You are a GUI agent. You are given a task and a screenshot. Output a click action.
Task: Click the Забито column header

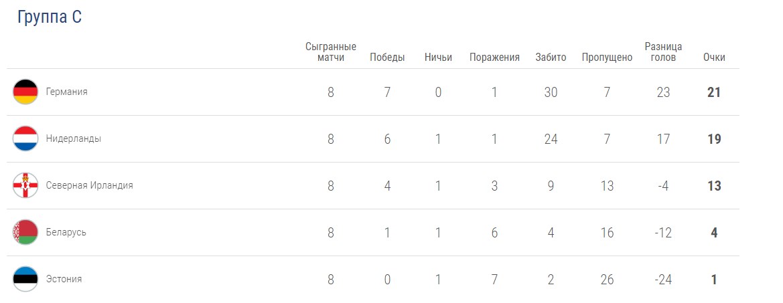(551, 57)
